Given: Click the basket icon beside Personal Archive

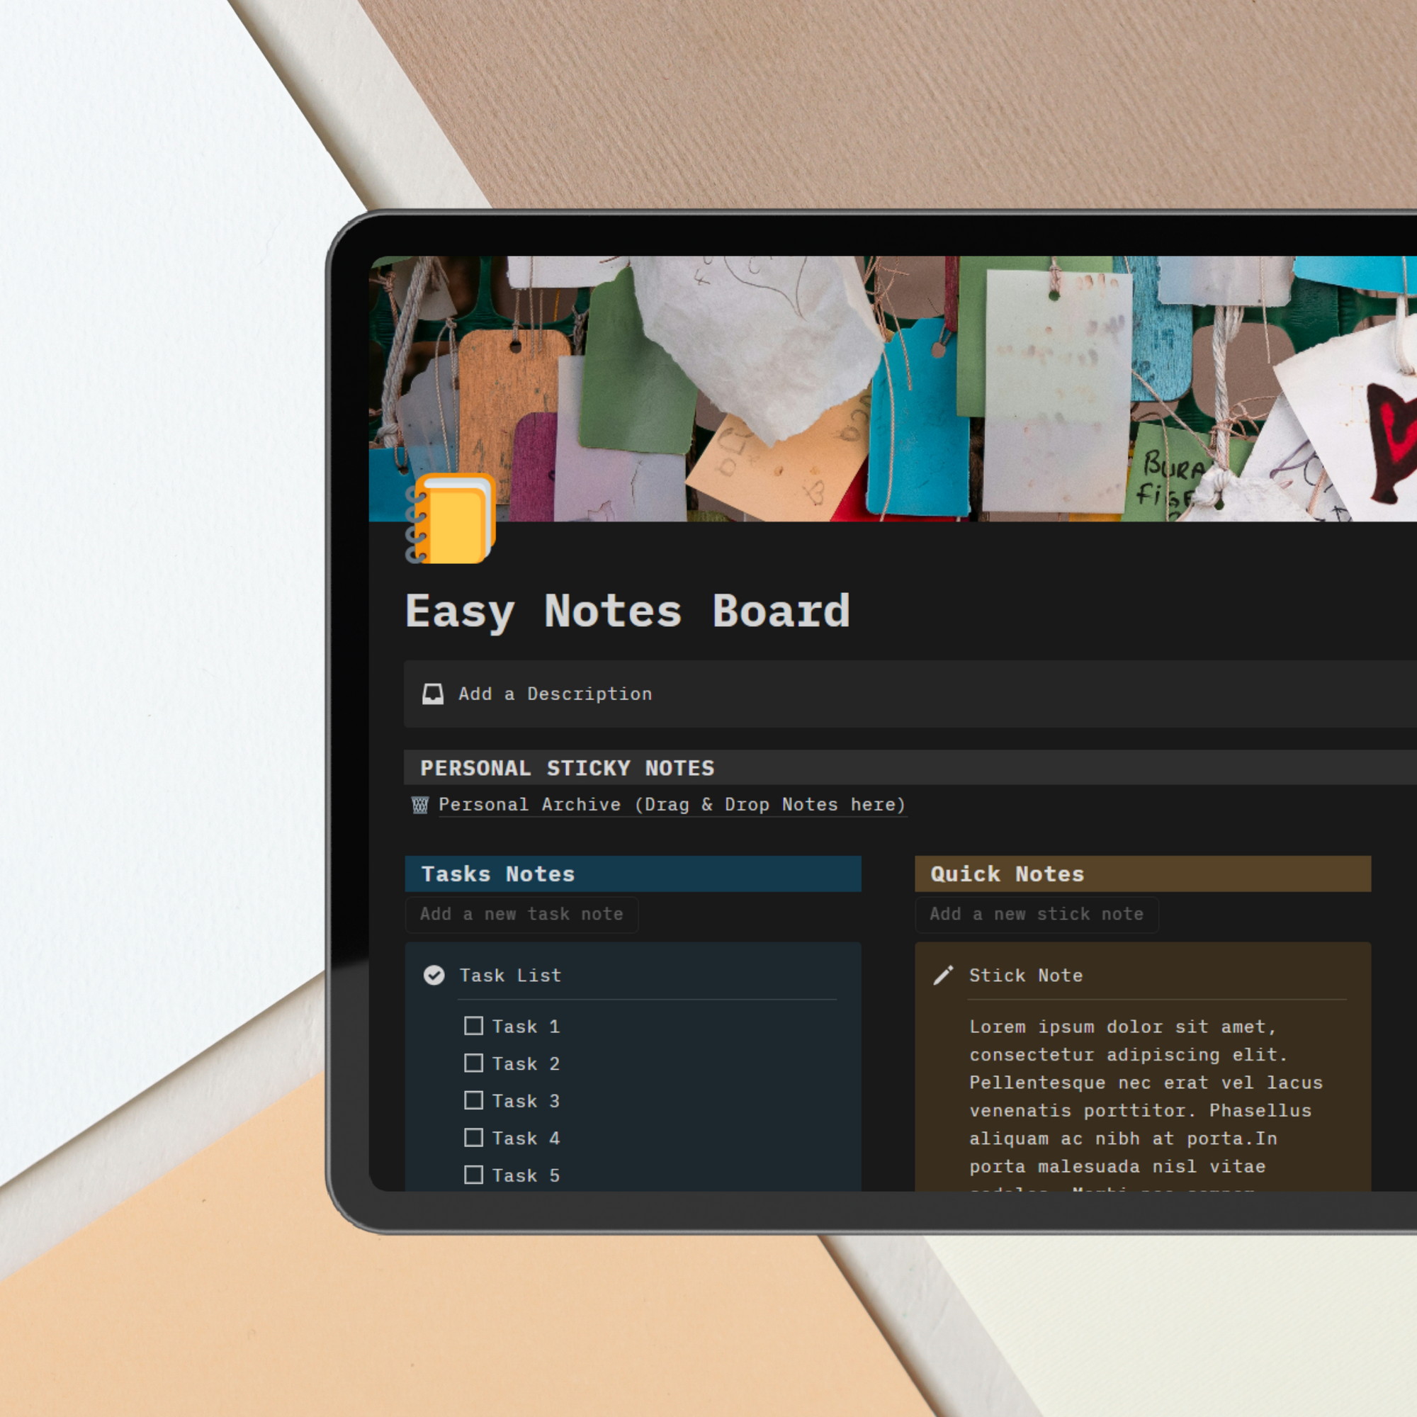Looking at the screenshot, I should click(x=420, y=806).
